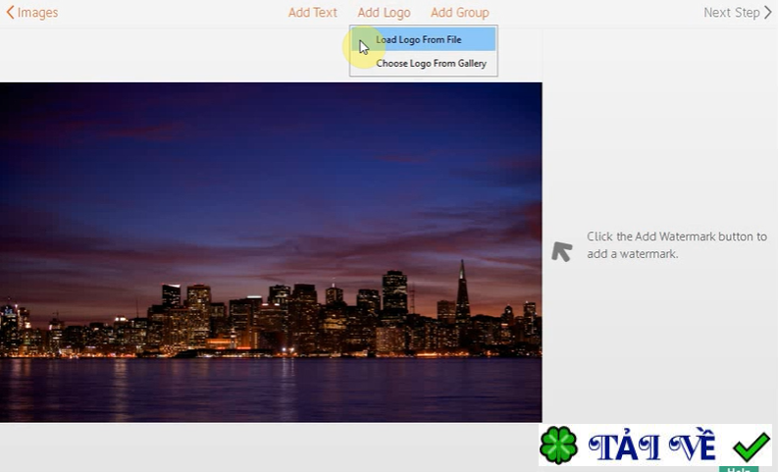Proceed to Next Step
Screen dimensions: 778x472
[738, 13]
